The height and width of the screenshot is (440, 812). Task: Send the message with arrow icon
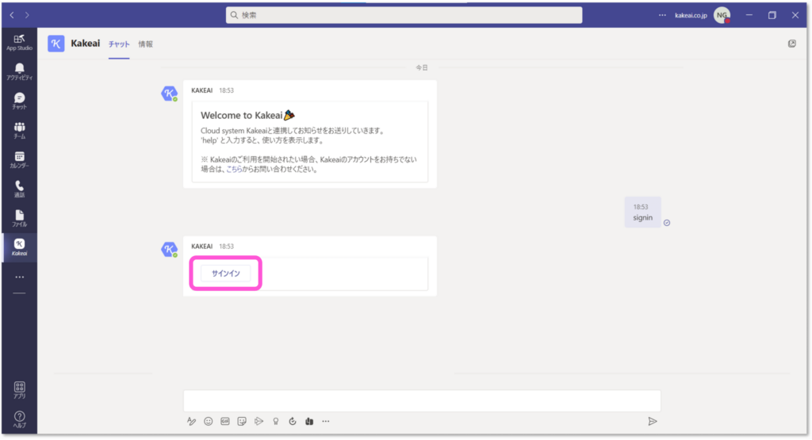tap(653, 421)
